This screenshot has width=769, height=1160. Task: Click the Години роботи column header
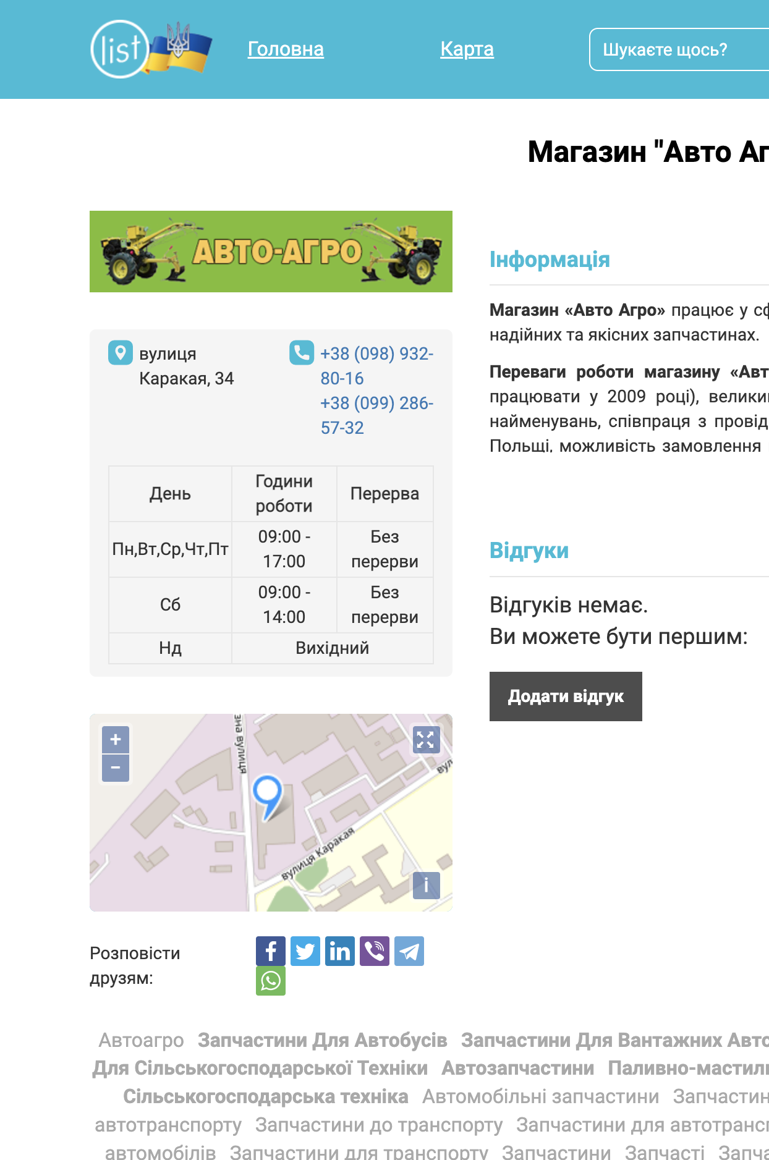coord(284,494)
